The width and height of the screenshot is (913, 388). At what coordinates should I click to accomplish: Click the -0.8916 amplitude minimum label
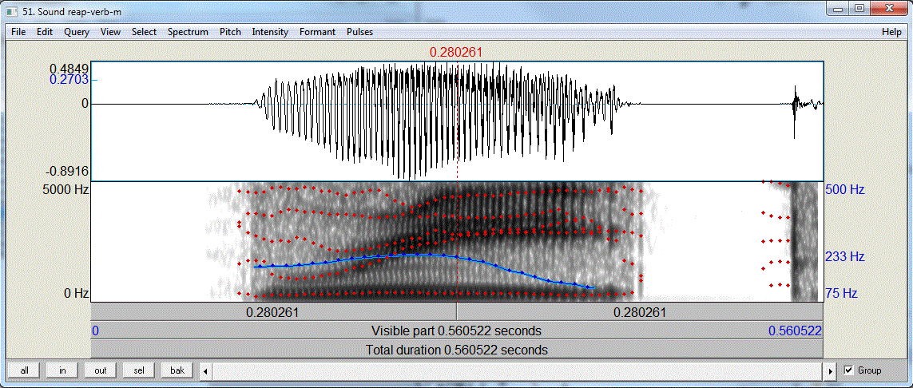(x=67, y=170)
